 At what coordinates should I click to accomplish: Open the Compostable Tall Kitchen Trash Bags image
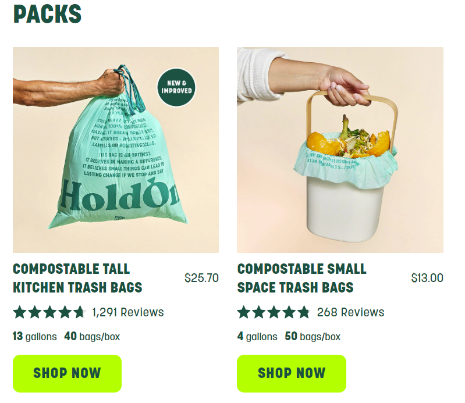tap(116, 150)
